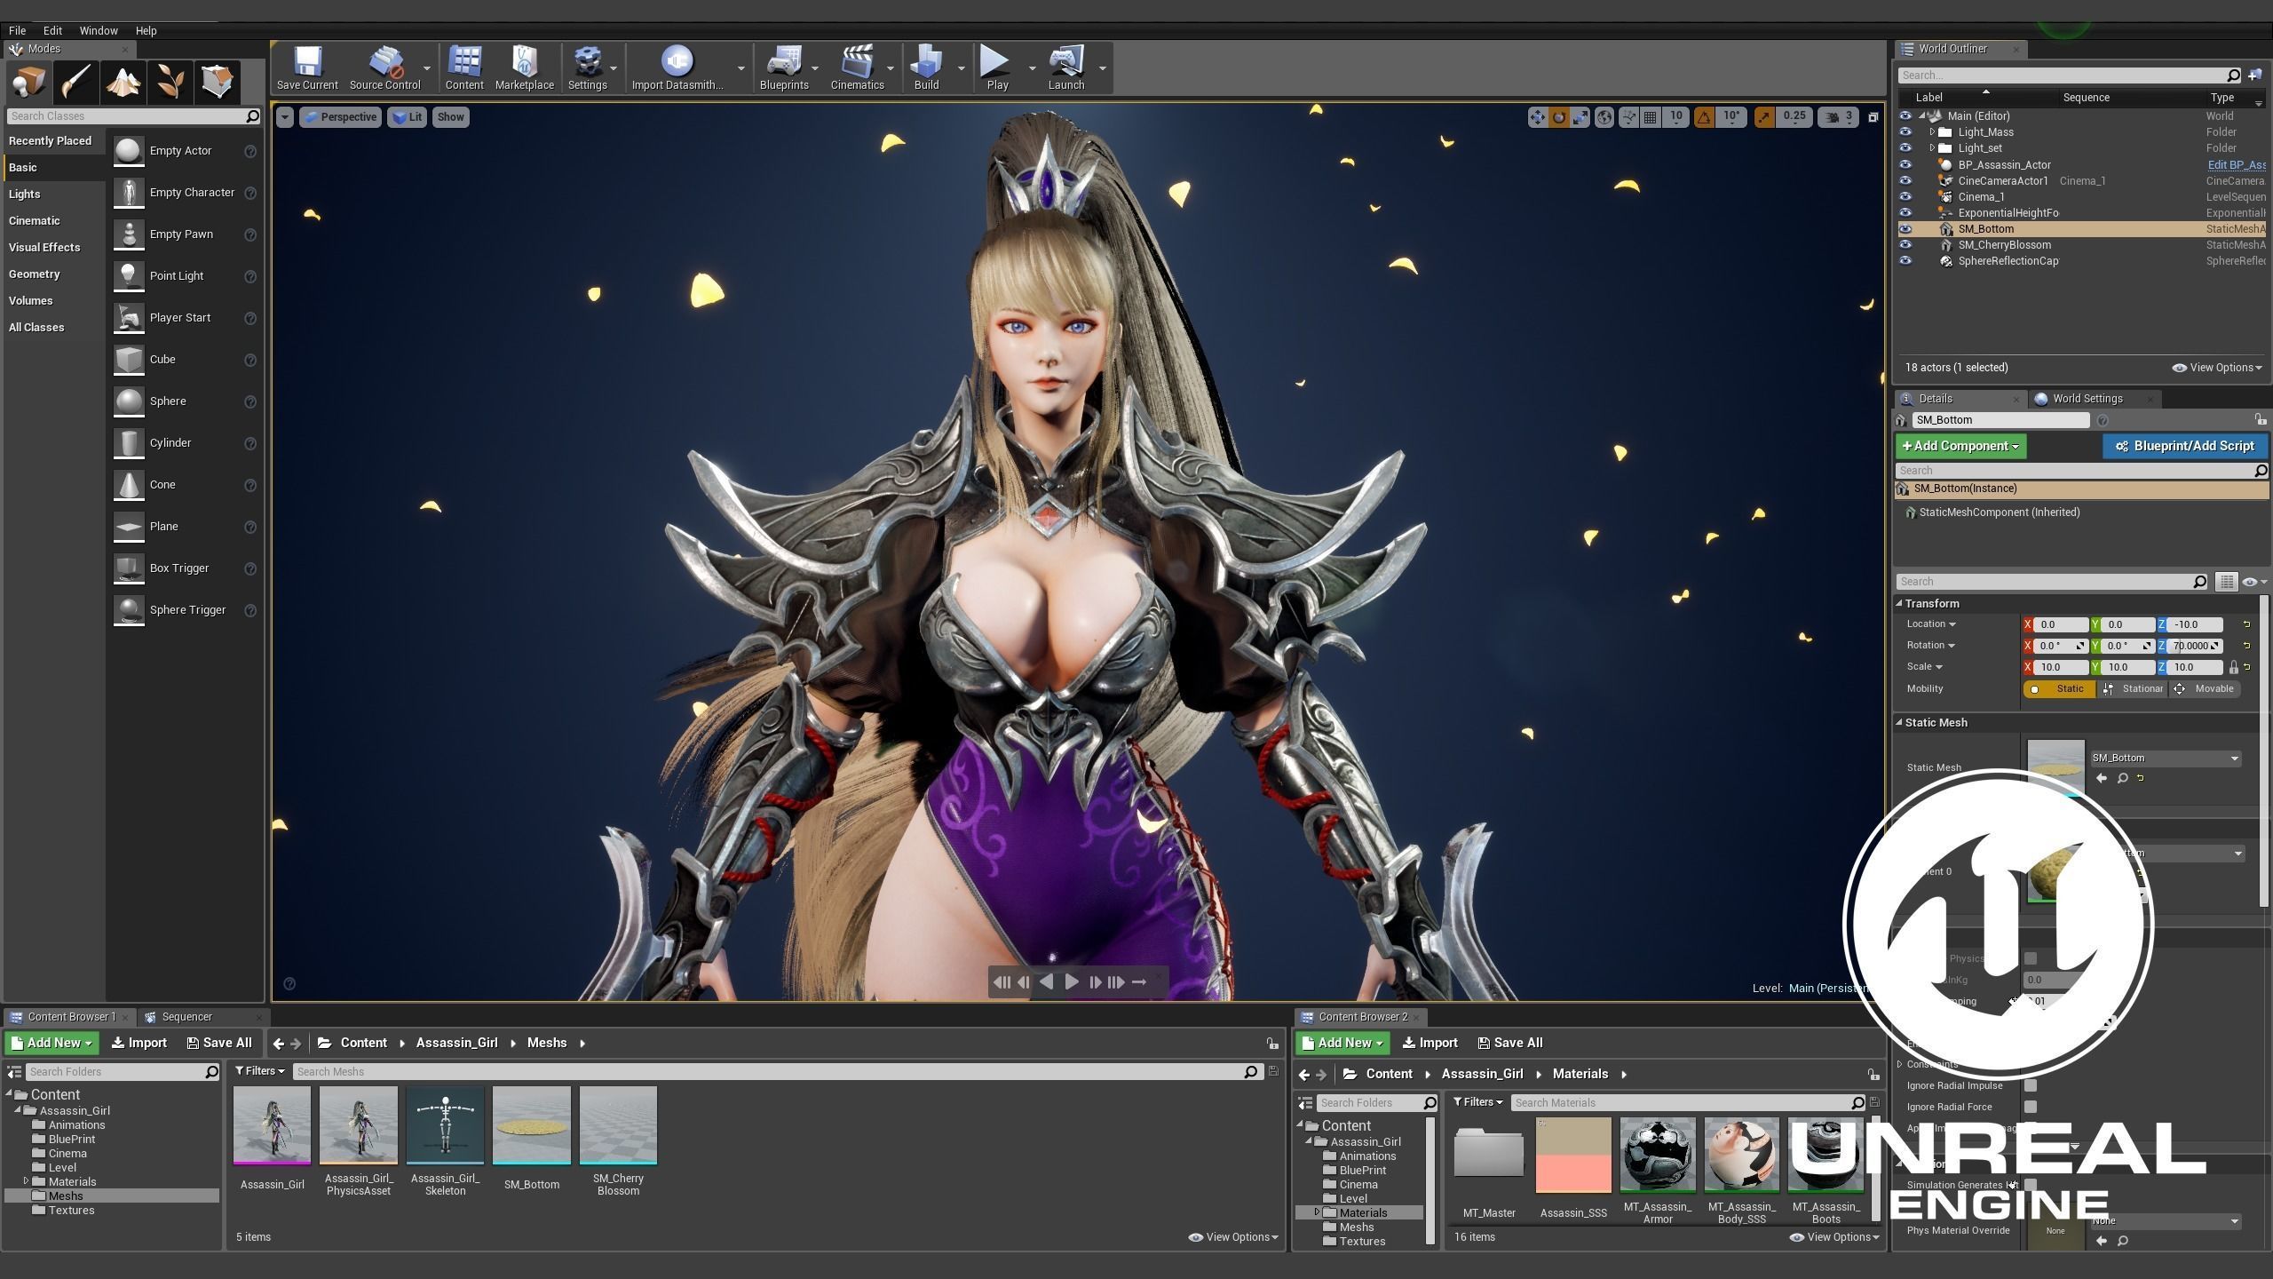The image size is (2273, 1279).
Task: Select the SM_Bottom mesh thumbnail
Action: tap(531, 1125)
